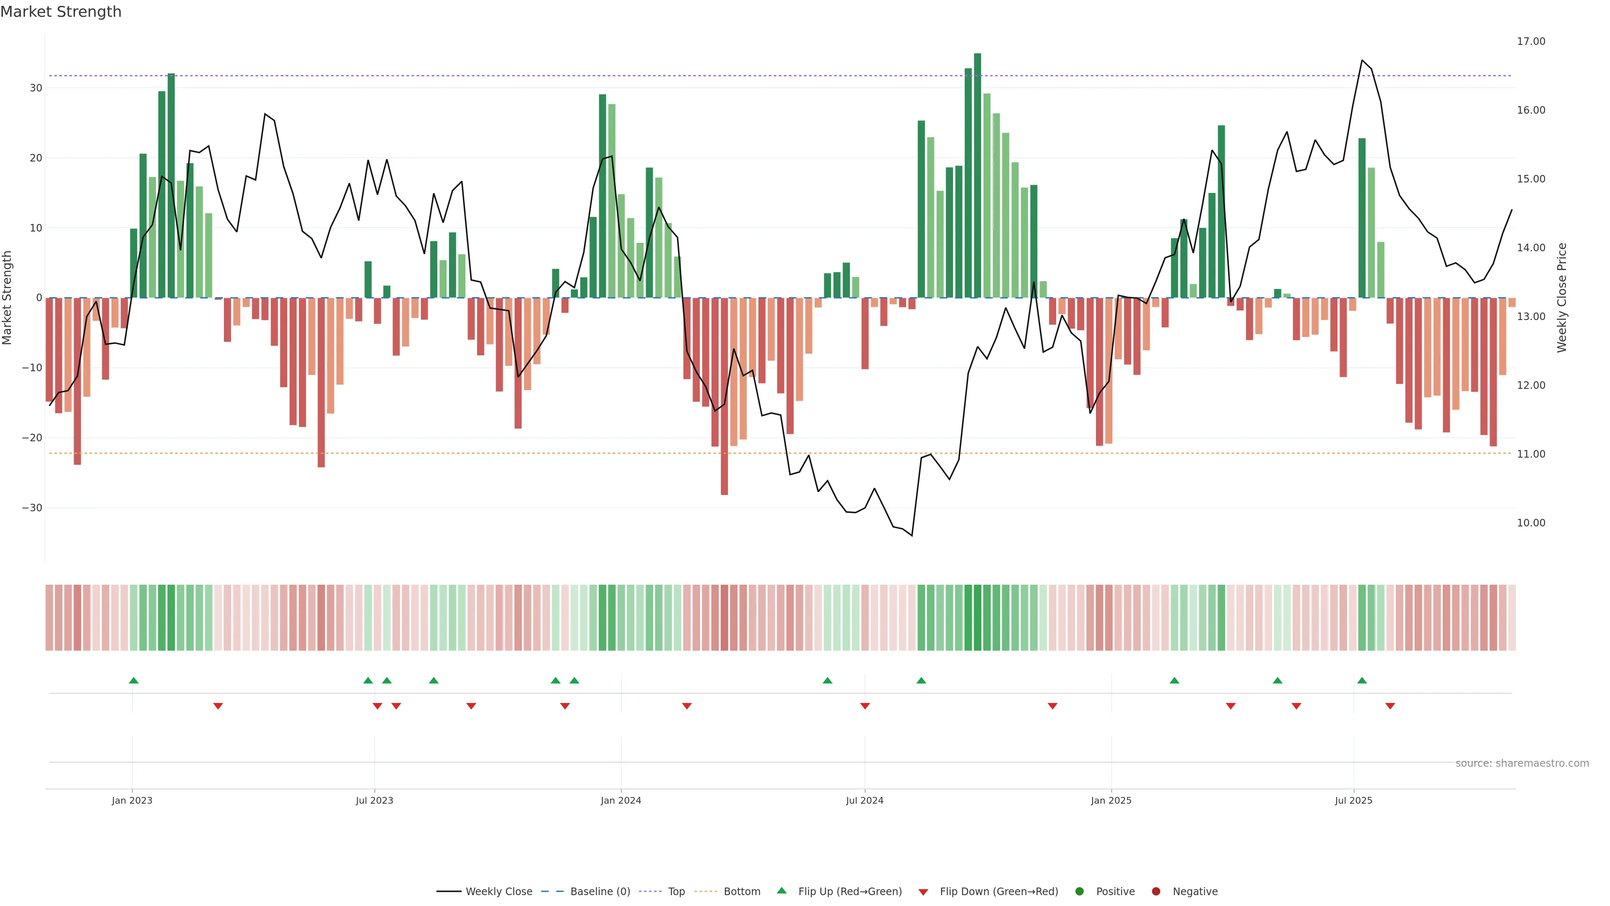
Task: Click the Positive green circle legend icon
Action: (x=1079, y=892)
